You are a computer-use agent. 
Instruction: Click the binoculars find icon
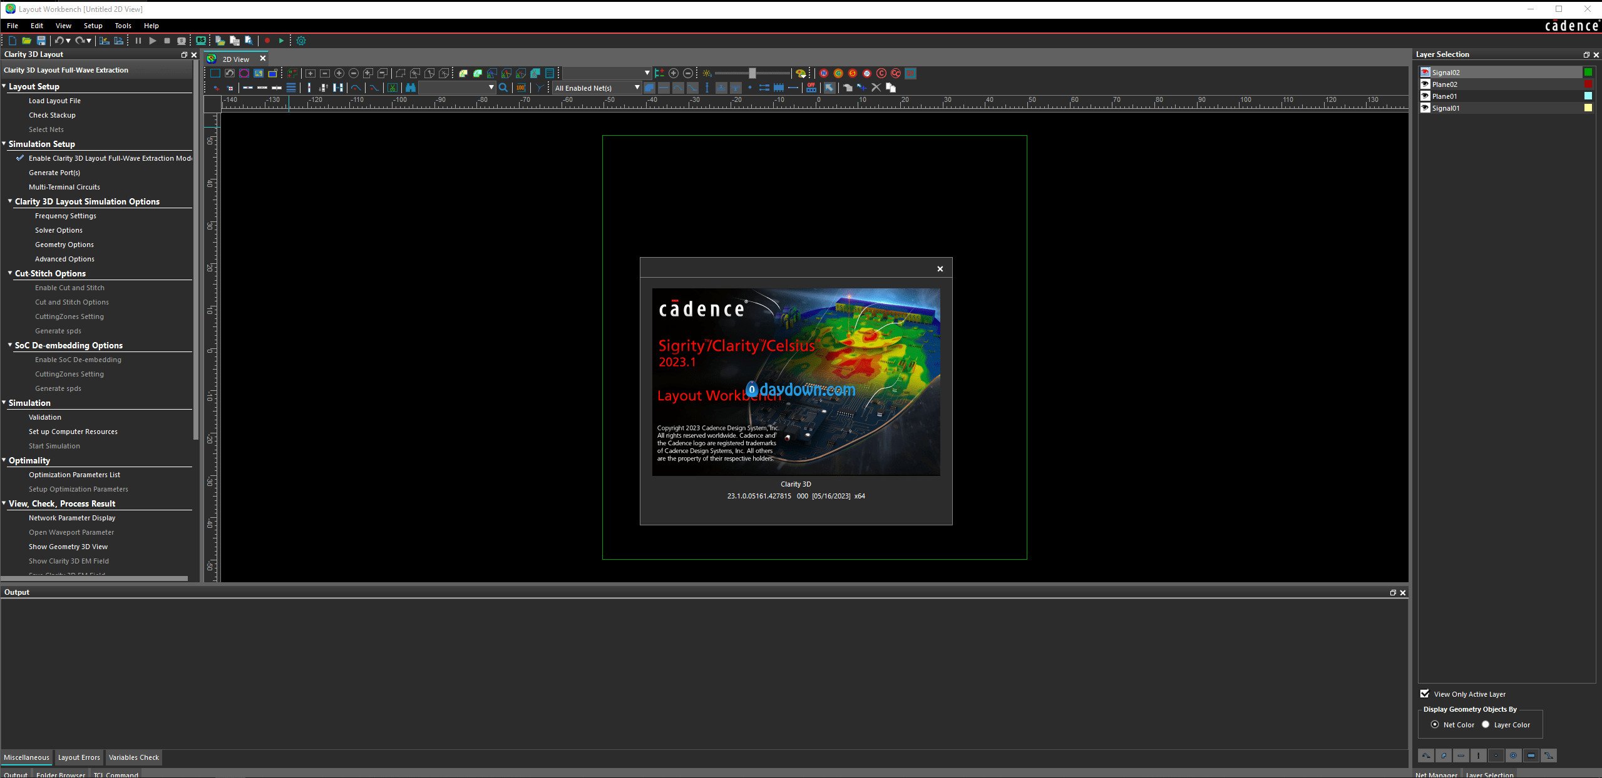411,88
